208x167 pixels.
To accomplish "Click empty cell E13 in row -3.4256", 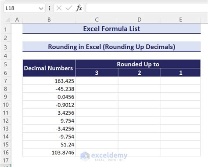I will tap(181, 128).
